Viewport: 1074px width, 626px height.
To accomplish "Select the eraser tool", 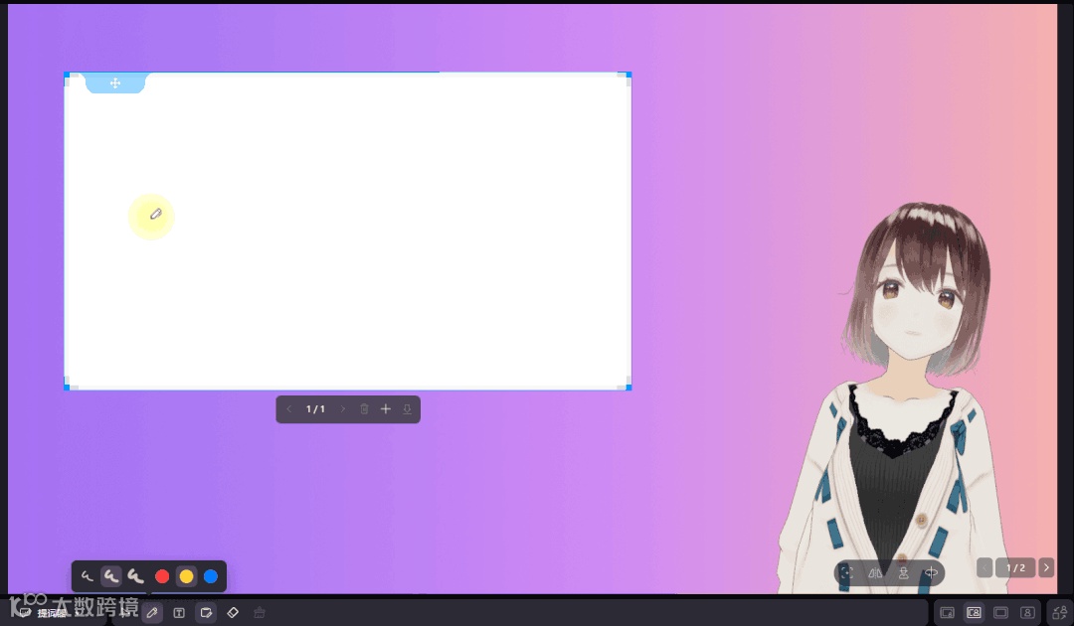I will (233, 612).
